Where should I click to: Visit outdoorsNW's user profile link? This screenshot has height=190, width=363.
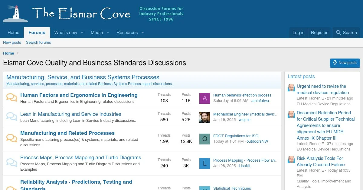click(x=257, y=141)
